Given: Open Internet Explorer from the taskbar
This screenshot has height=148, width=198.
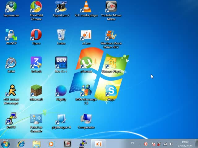Looking at the screenshot, I should pos(21,144).
